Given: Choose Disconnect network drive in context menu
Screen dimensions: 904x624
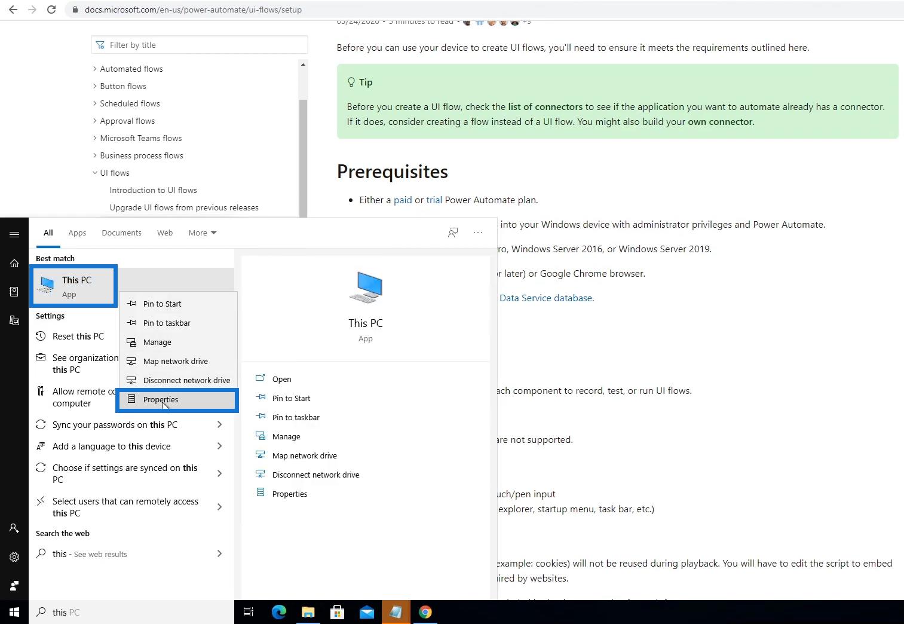Looking at the screenshot, I should click(x=177, y=380).
